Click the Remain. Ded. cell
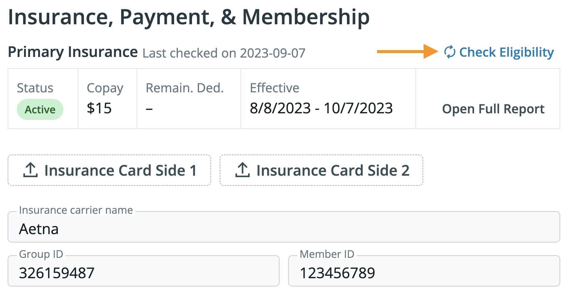Image resolution: width=572 pixels, height=289 pixels. 185,99
